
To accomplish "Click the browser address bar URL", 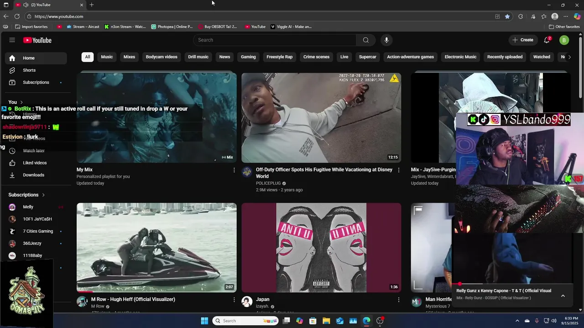I will [59, 16].
